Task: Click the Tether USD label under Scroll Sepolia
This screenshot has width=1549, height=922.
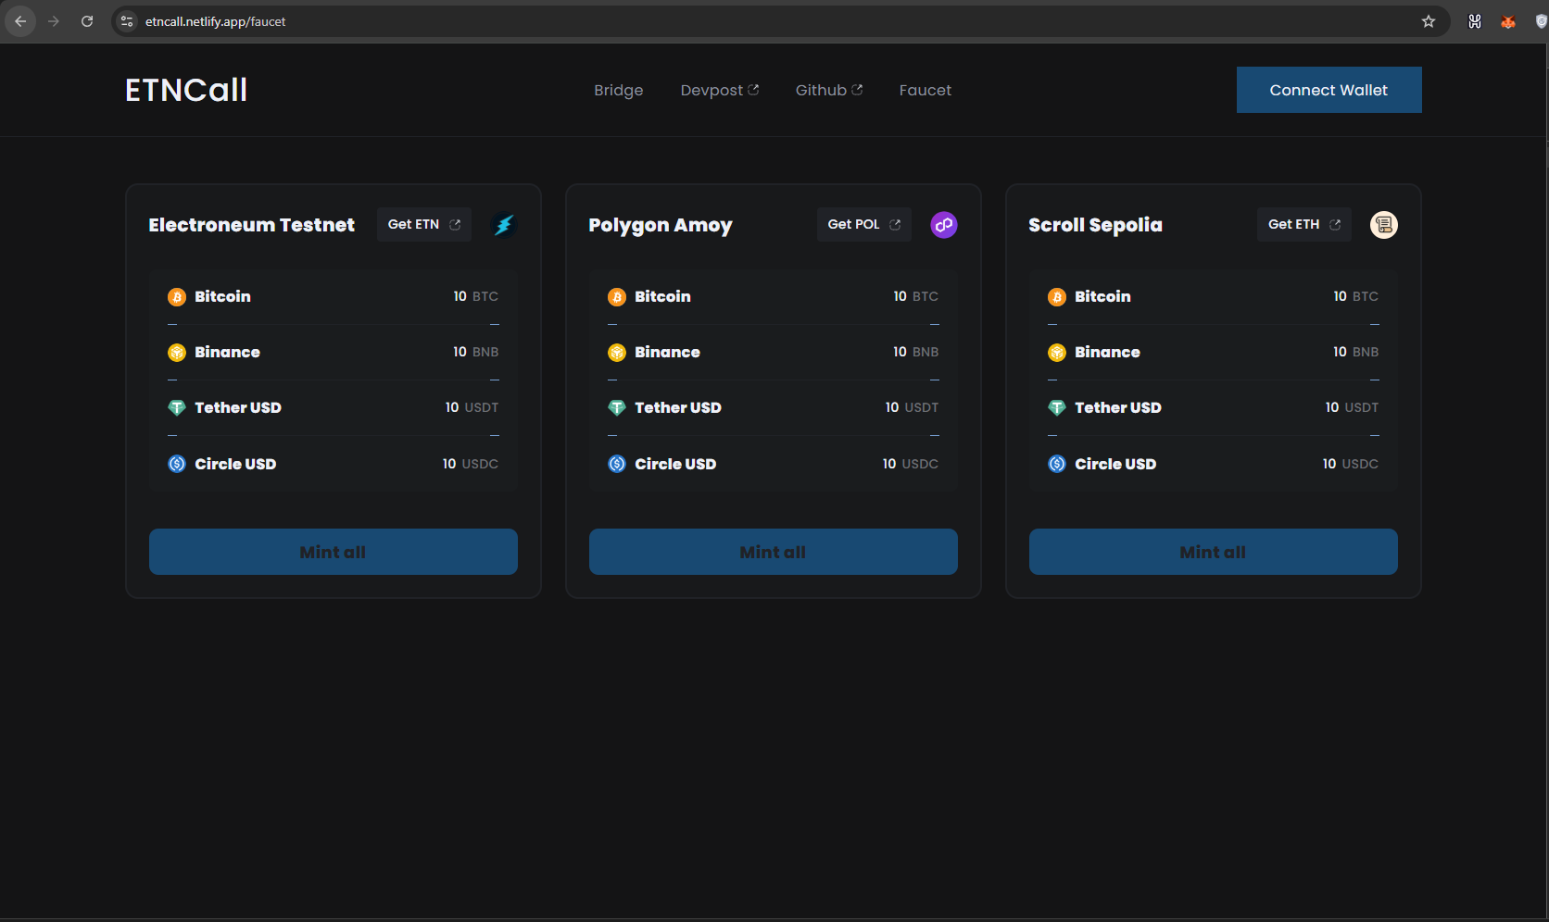Action: click(x=1118, y=407)
